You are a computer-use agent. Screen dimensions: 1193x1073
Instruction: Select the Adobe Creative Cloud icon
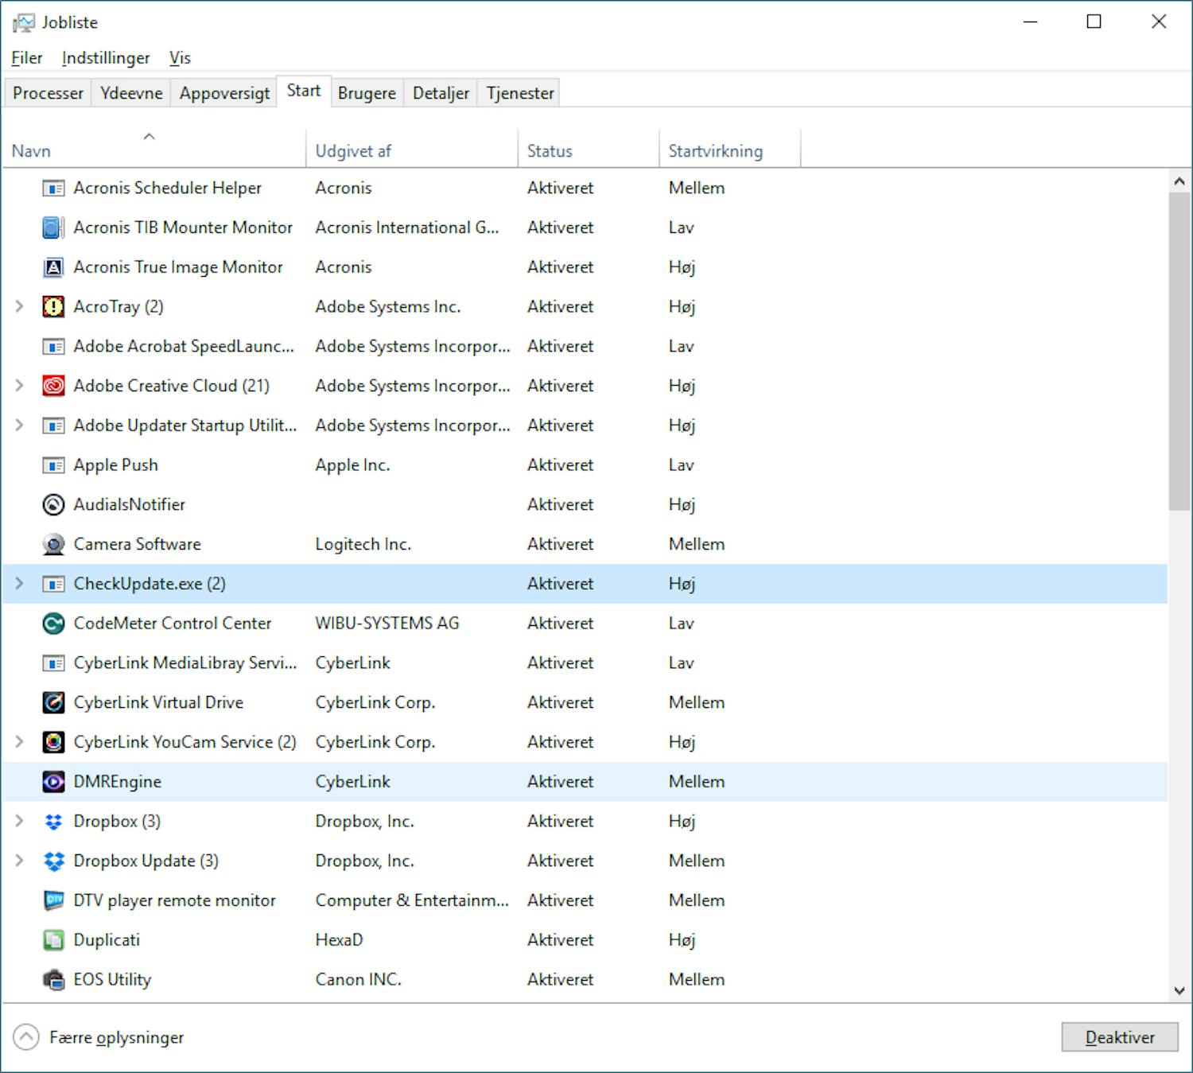52,386
